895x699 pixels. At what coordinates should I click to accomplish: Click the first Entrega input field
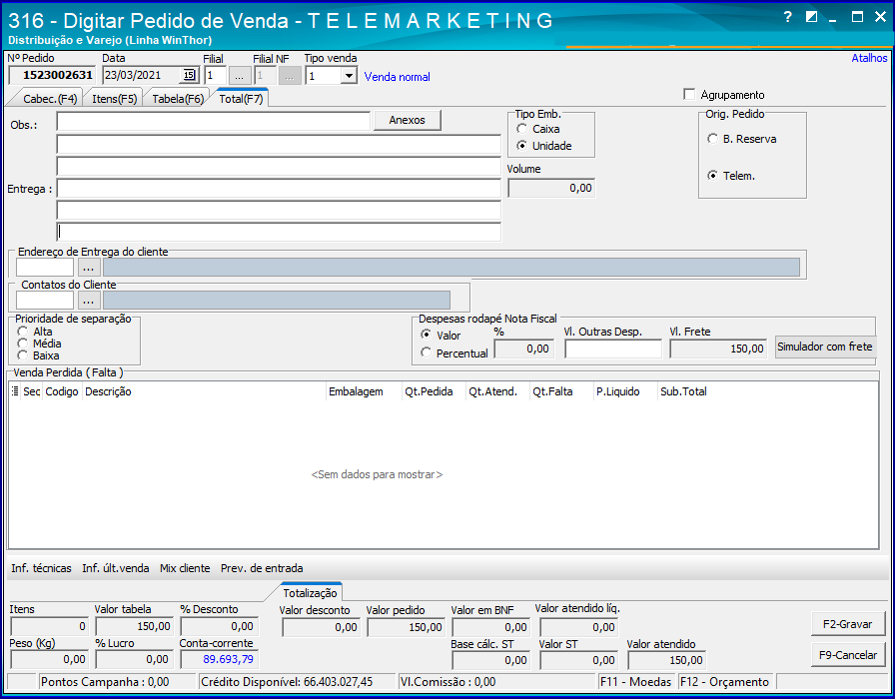coord(279,189)
